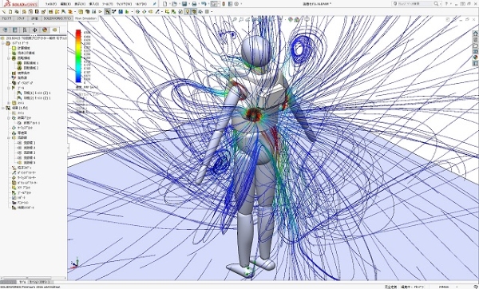
Task: Open the DisplayManager tab icon in panel
Action: [45, 30]
